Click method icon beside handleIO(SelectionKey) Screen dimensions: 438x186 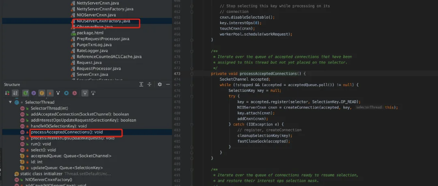22,126
